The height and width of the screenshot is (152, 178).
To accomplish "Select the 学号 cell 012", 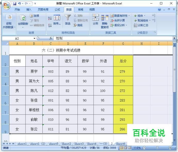I will click(51, 91).
